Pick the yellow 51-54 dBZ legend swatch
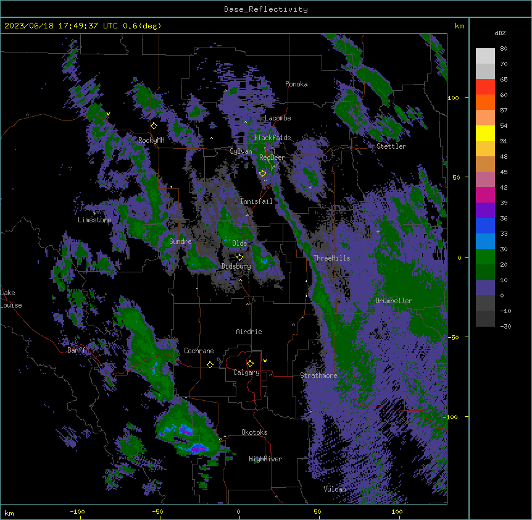Screen dimensions: 532x520 click(485, 133)
